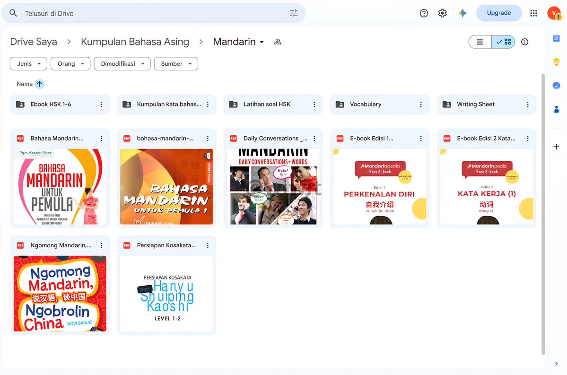567x375 pixels.
Task: Switch to grid layout view
Action: tap(503, 42)
